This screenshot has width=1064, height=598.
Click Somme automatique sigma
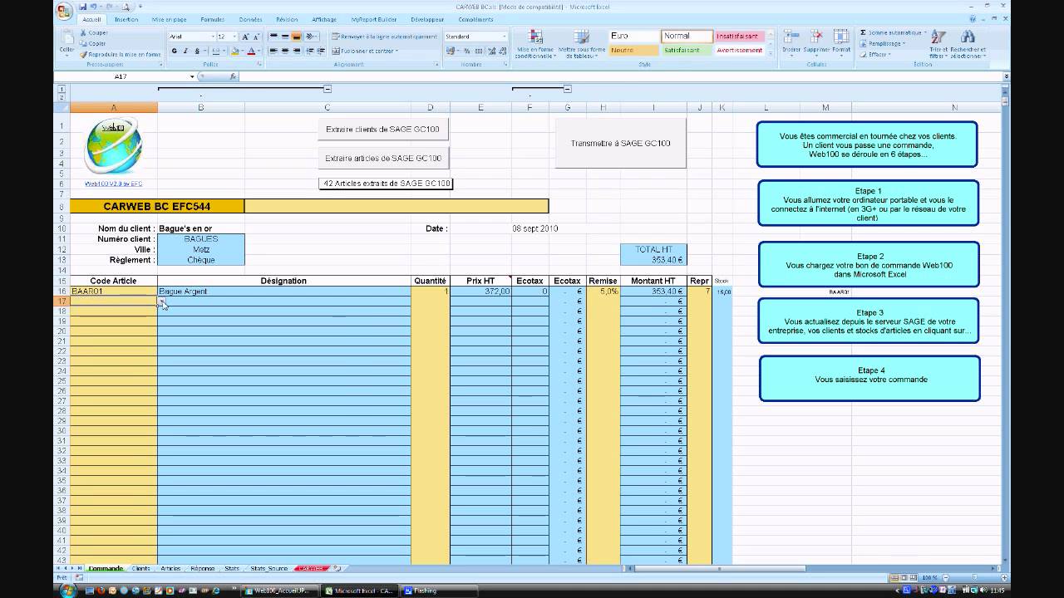[893, 32]
